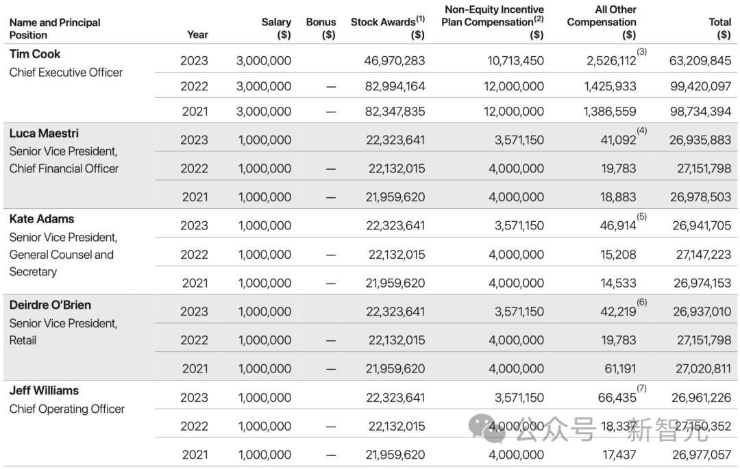740x469 pixels.
Task: Select the Luca Maestri name cell
Action: [44, 134]
